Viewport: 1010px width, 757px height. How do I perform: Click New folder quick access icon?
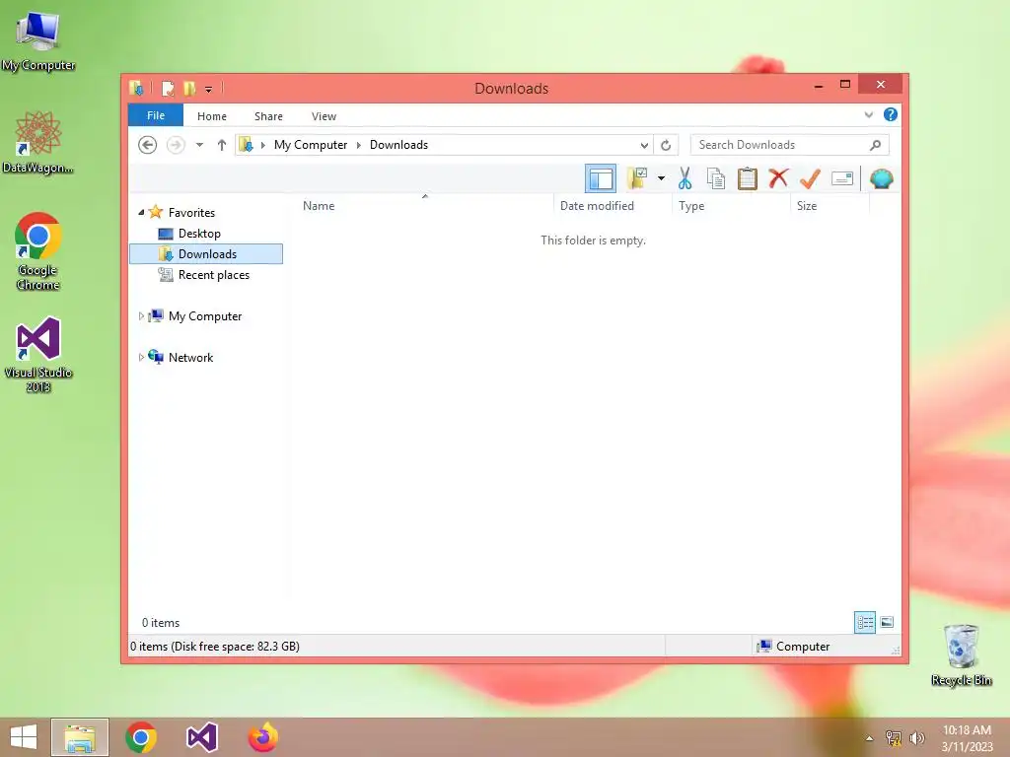[189, 88]
